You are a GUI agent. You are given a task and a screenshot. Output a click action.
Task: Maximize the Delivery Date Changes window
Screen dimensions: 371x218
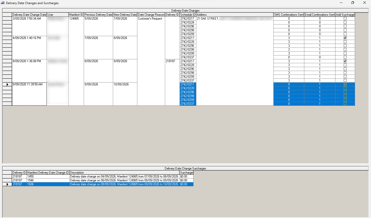(353, 3)
